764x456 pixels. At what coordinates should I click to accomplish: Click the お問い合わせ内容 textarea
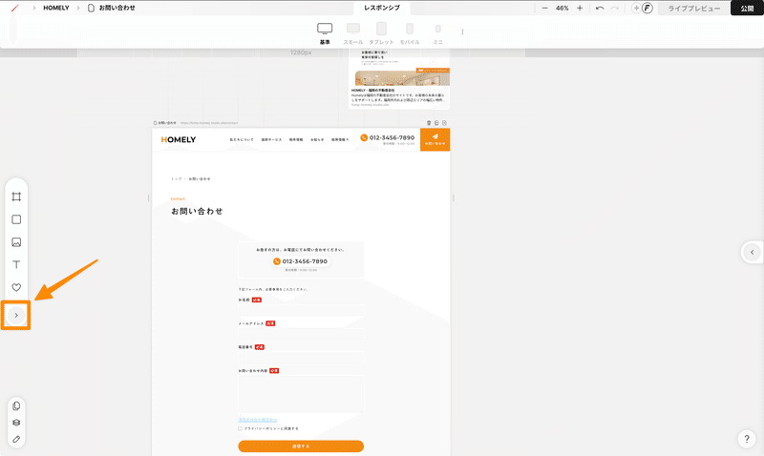click(301, 394)
